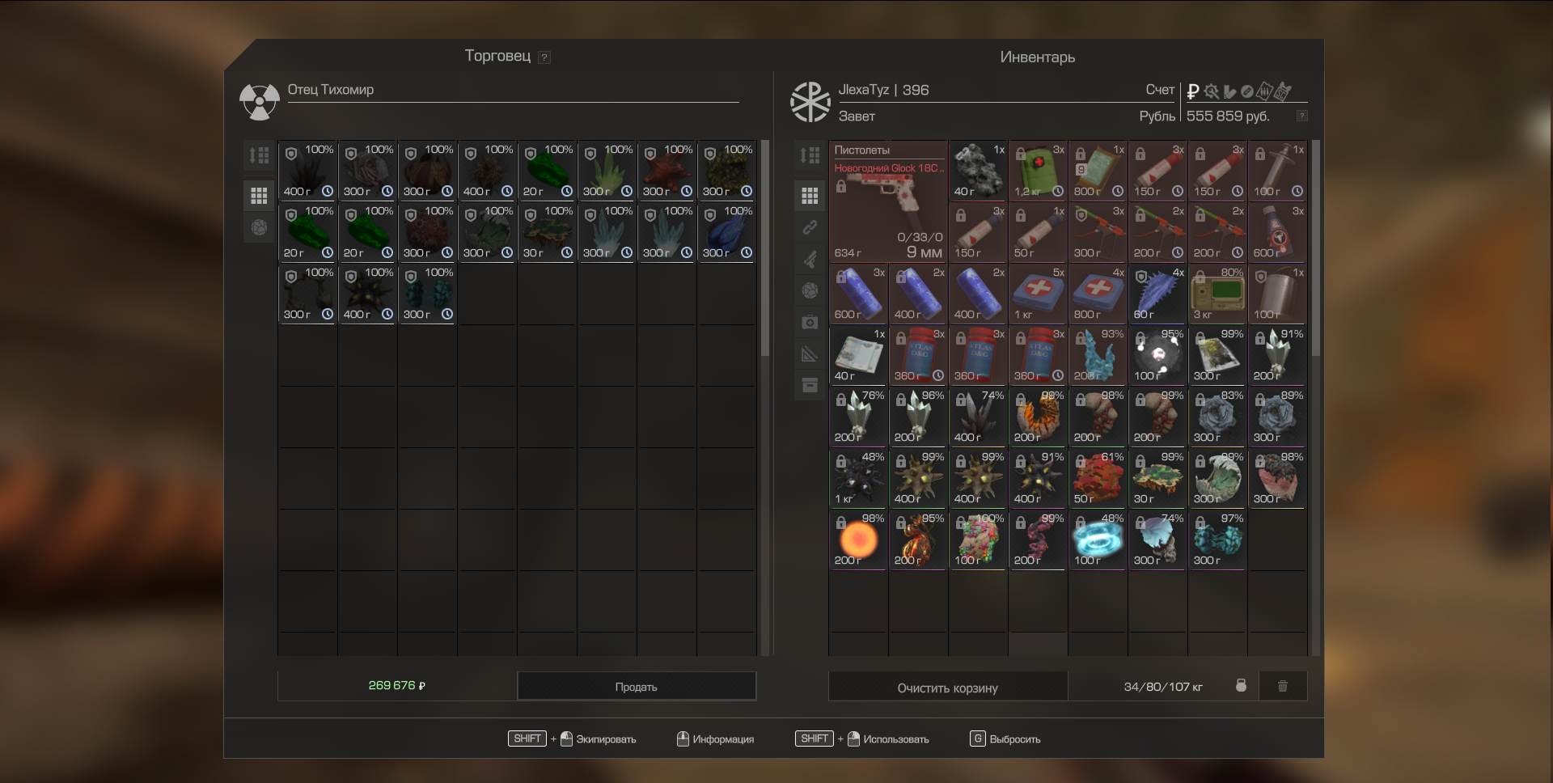The height and width of the screenshot is (783, 1553).
Task: Select the bottle item 600 г 3x
Action: tap(1277, 232)
